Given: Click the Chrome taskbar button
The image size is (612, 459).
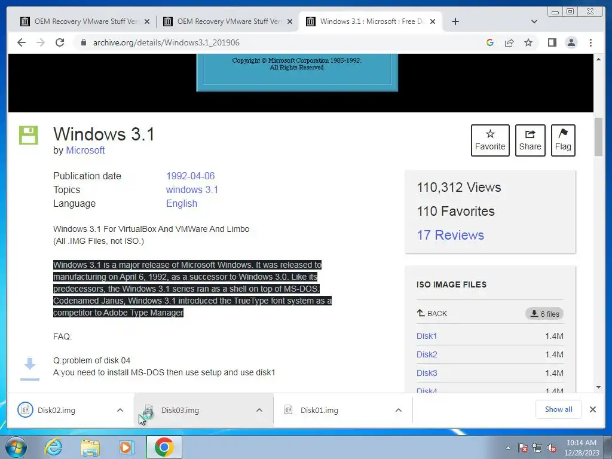Looking at the screenshot, I should [164, 447].
